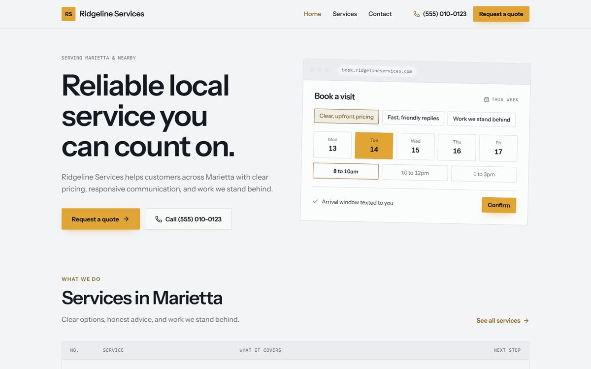
Task: Click the See all services link
Action: 503,320
